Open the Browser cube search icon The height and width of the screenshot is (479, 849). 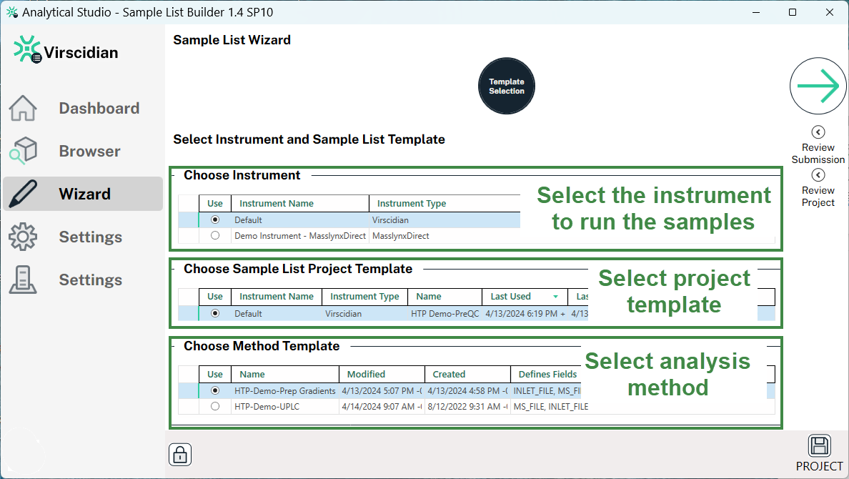click(x=23, y=151)
